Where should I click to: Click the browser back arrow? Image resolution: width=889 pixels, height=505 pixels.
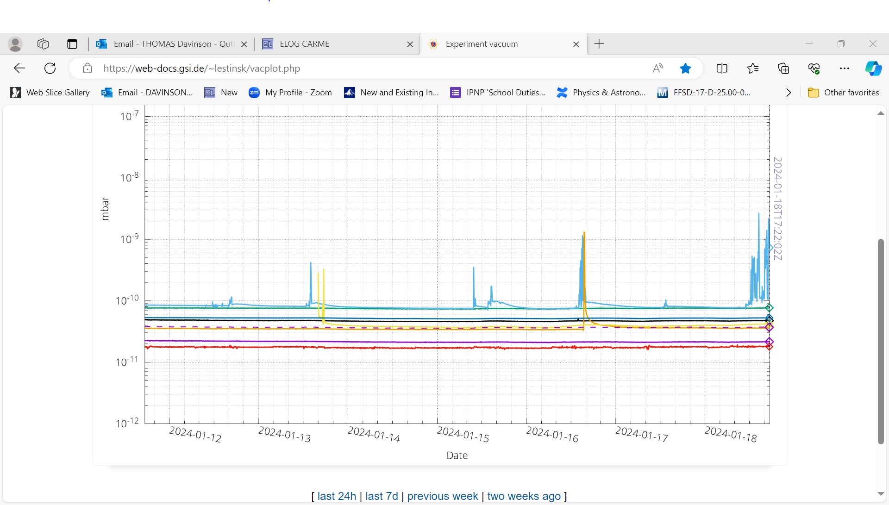pos(19,69)
